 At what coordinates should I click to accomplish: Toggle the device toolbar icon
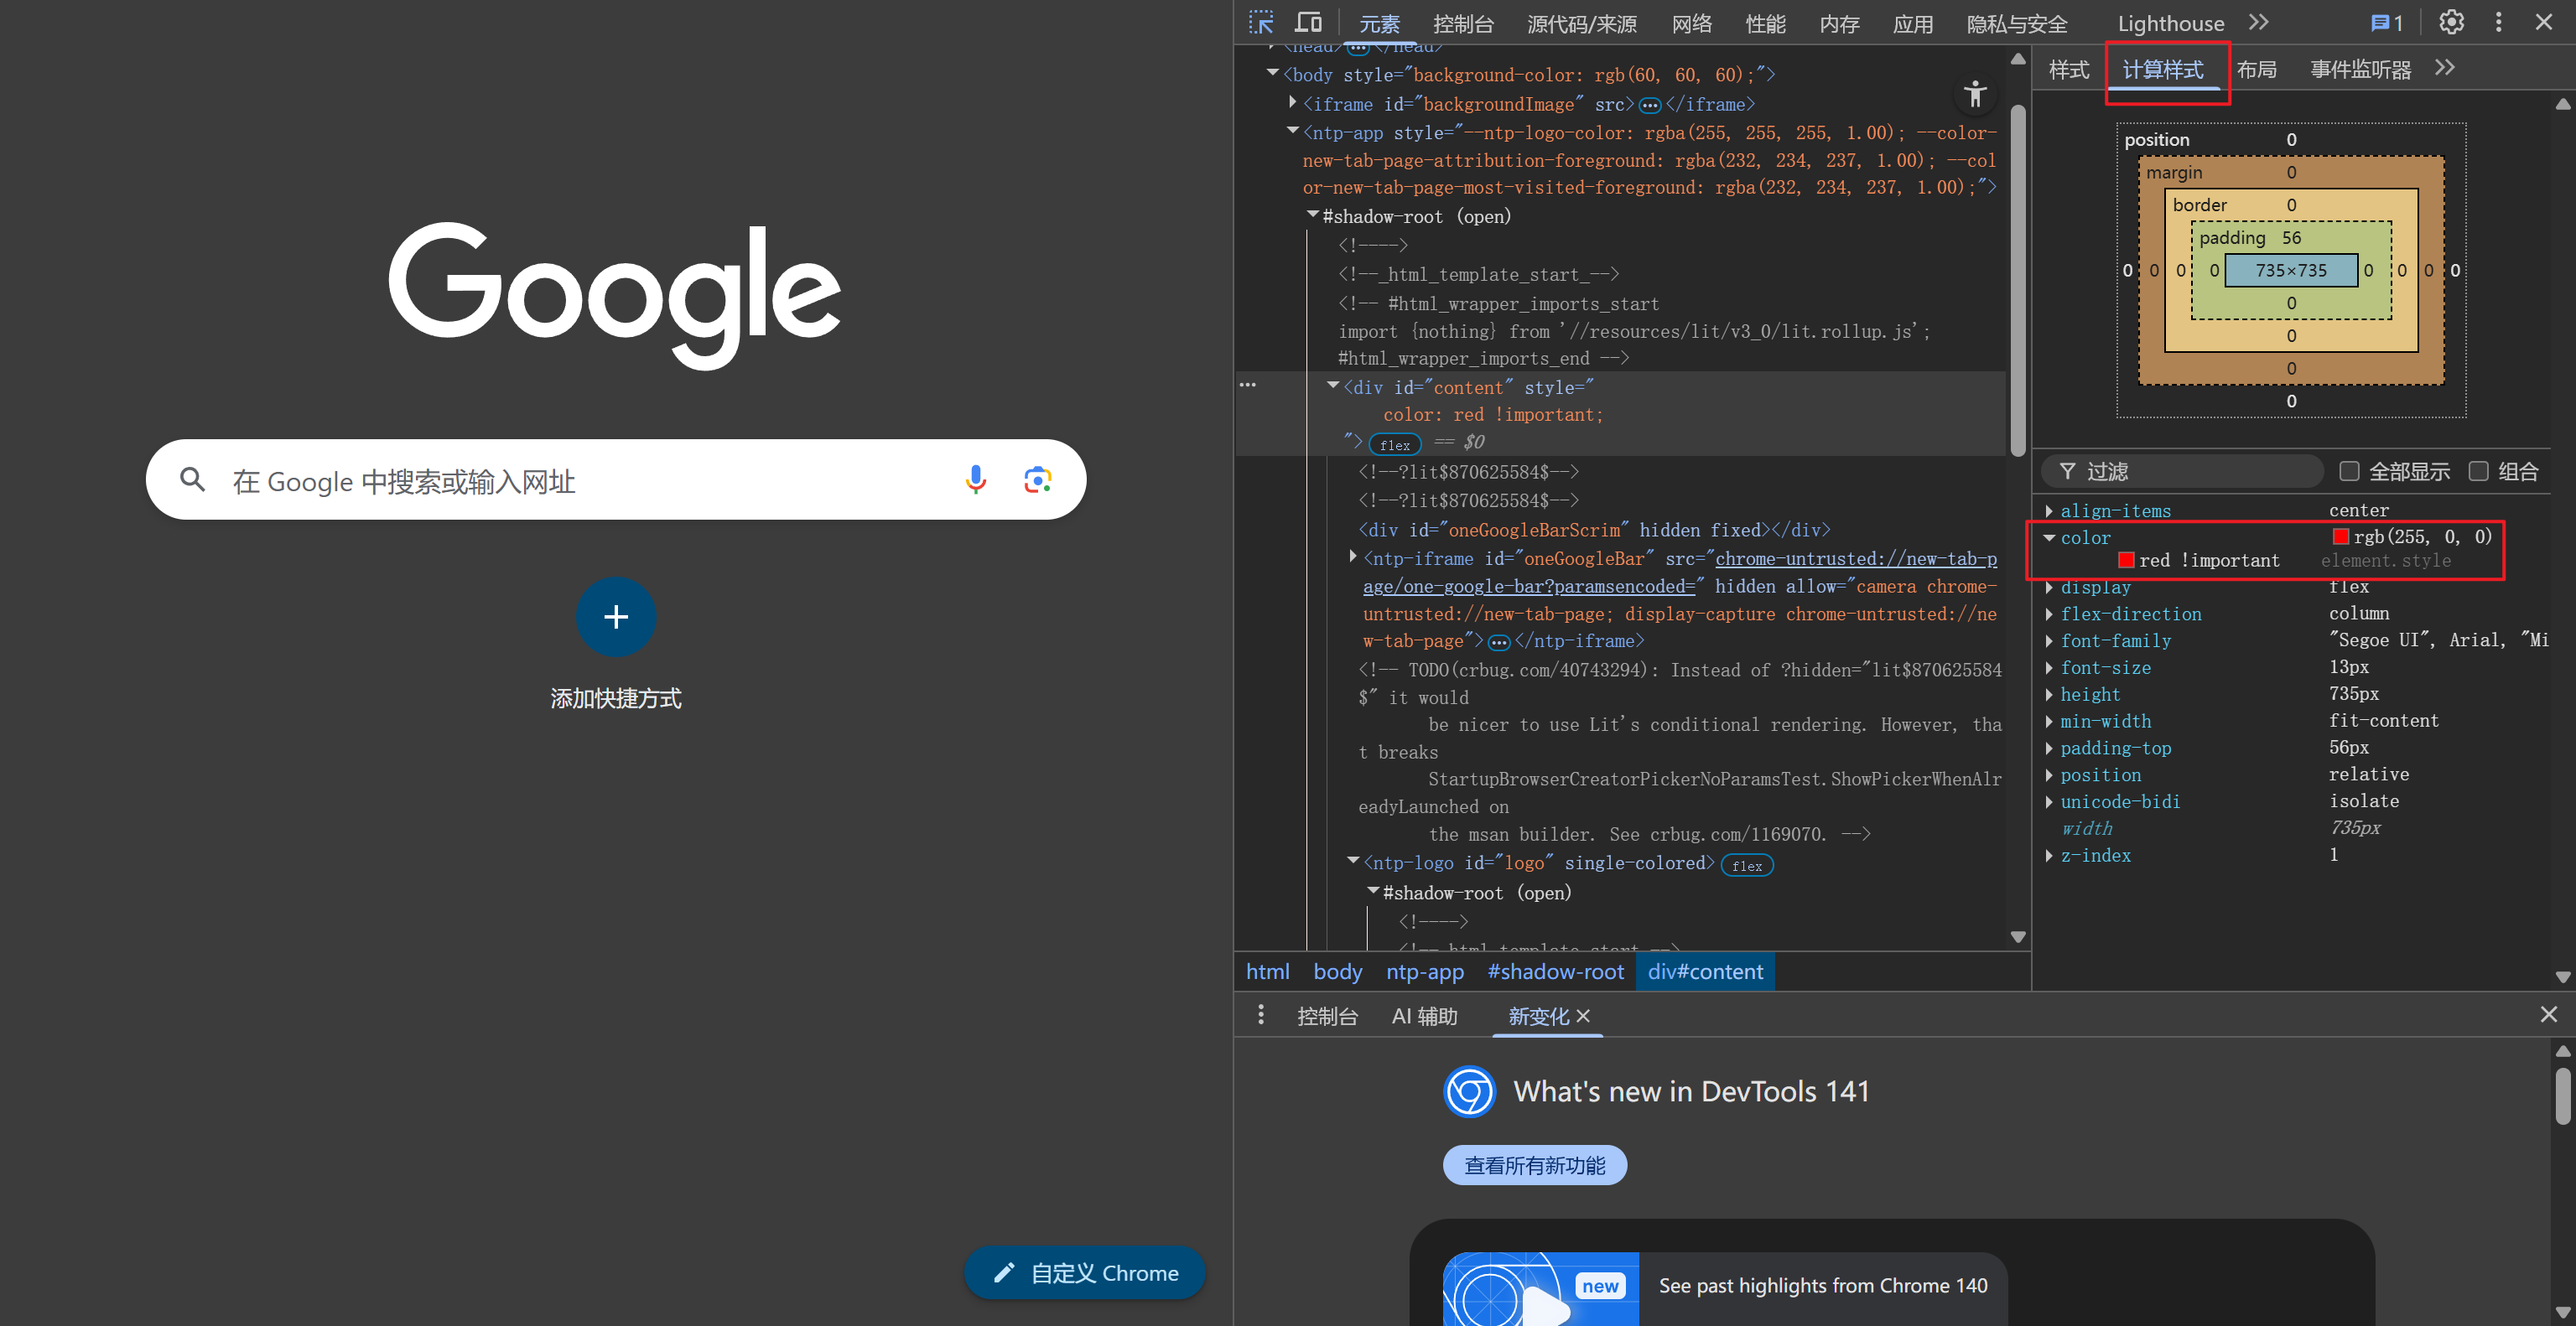(x=1308, y=22)
